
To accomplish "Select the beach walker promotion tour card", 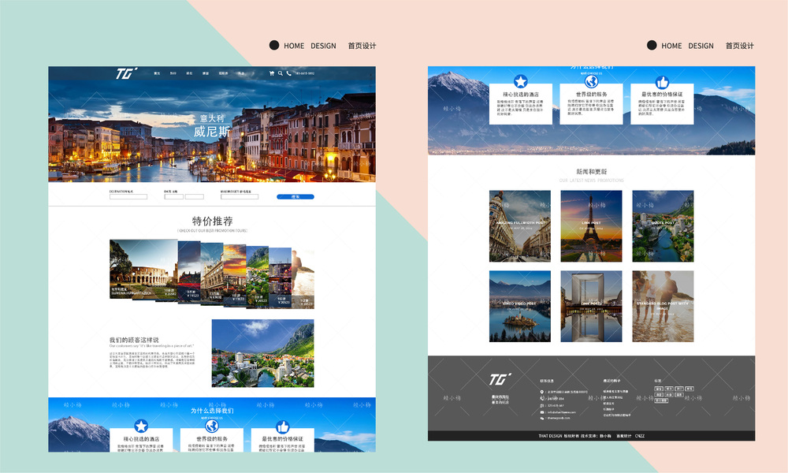I will (x=303, y=278).
